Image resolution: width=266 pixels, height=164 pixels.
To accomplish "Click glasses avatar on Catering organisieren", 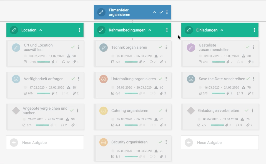I will [104, 111].
